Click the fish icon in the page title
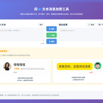 [40, 9]
